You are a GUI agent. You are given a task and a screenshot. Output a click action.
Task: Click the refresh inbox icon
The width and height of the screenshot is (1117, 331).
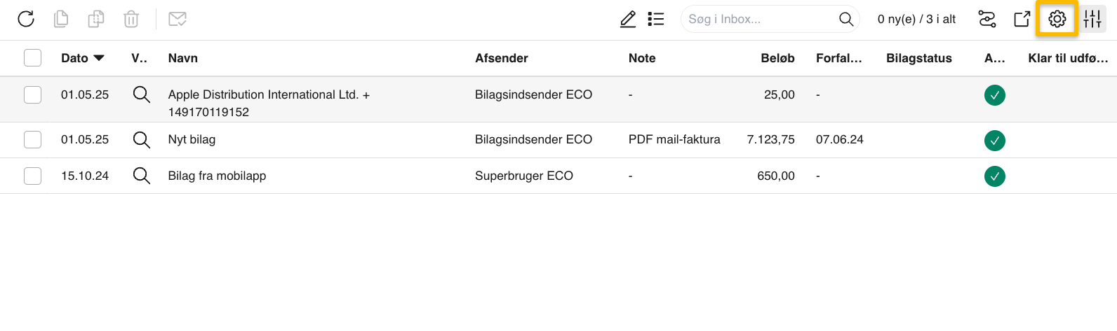[x=26, y=19]
